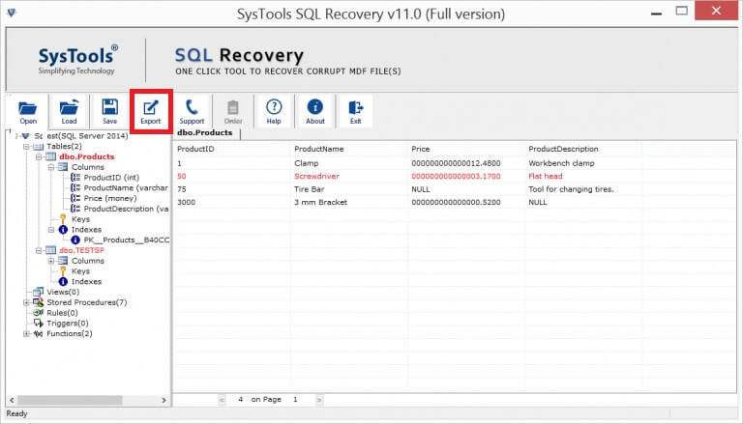743x424 pixels.
Task: Click the app logo in title bar
Action: [12, 12]
